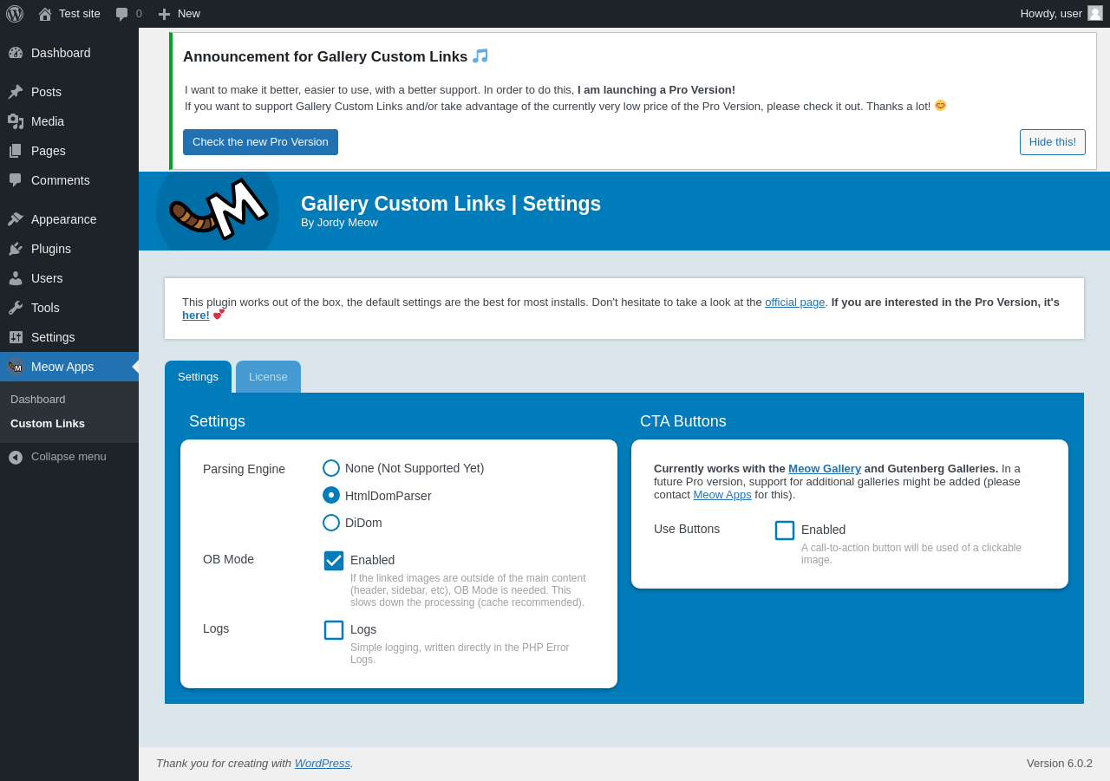Click the Version 6.0.2 text
This screenshot has height=781, width=1110.
click(x=1060, y=763)
